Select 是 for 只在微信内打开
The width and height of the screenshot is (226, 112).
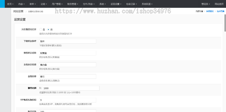[x=41, y=30]
